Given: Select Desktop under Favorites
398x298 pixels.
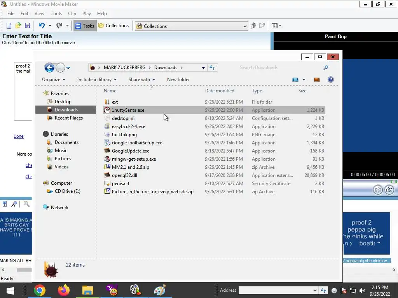Looking at the screenshot, I should tap(63, 102).
